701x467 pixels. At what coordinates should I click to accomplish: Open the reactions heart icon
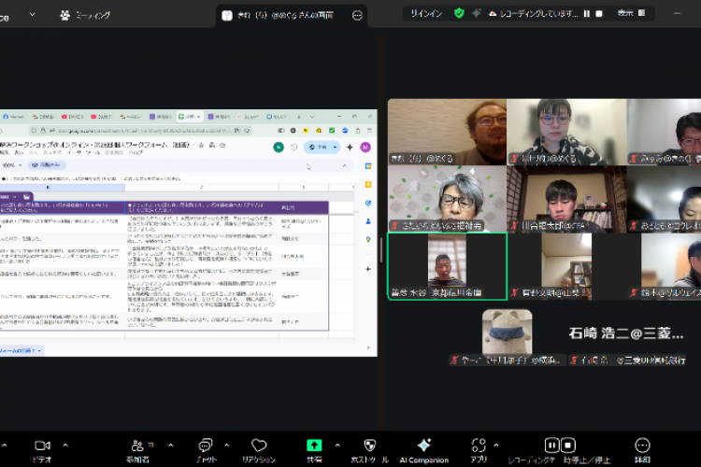[x=259, y=446]
